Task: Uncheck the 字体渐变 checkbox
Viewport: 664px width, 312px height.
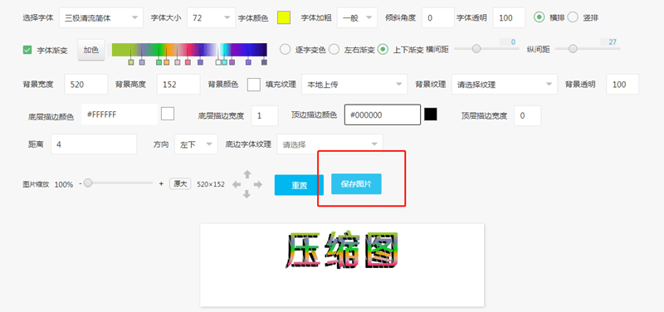Action: 27,50
